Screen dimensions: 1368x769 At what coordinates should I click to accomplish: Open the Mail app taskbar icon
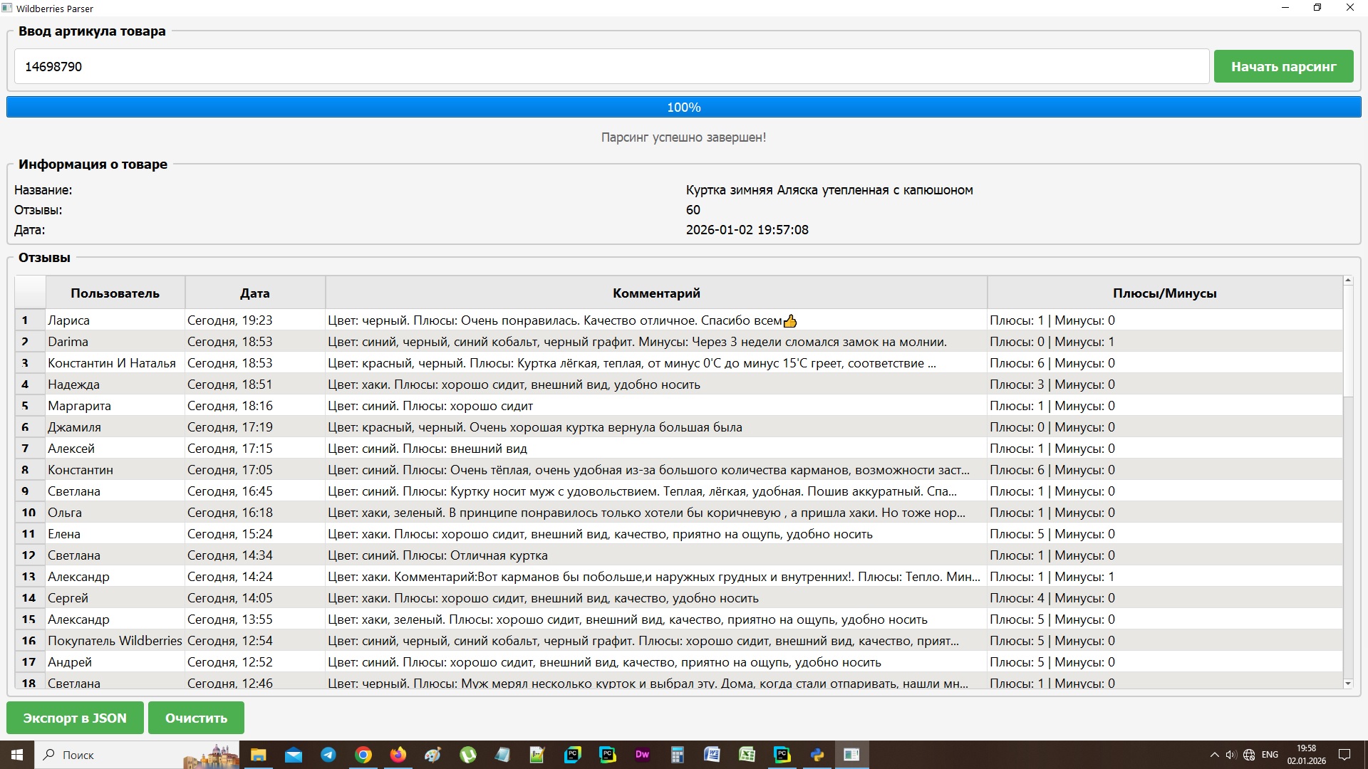294,755
